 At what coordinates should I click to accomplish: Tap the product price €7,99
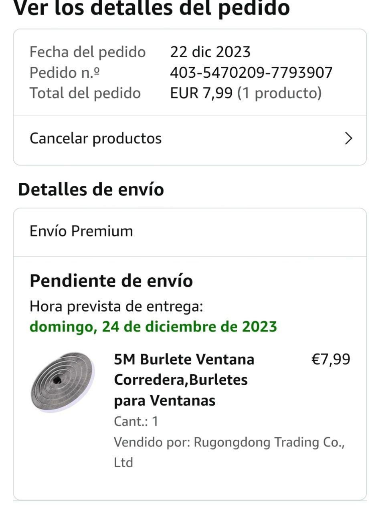(x=331, y=359)
